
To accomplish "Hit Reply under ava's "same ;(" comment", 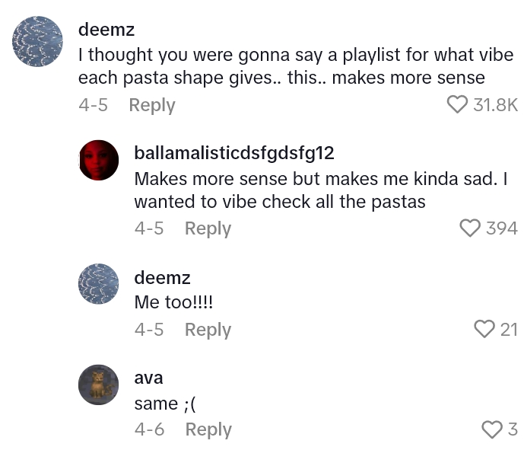I will [208, 429].
